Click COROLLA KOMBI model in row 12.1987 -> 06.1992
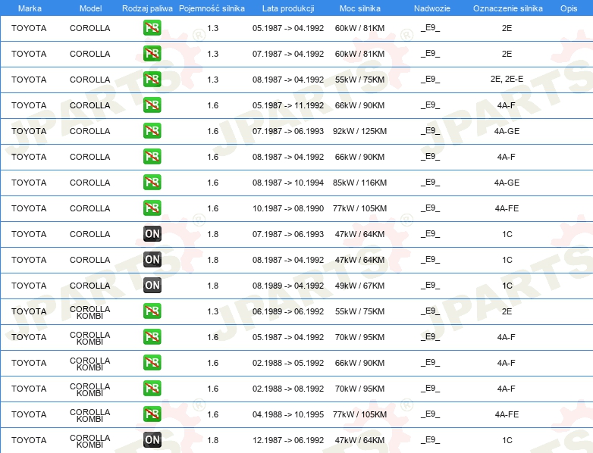The height and width of the screenshot is (453, 593). [90, 442]
